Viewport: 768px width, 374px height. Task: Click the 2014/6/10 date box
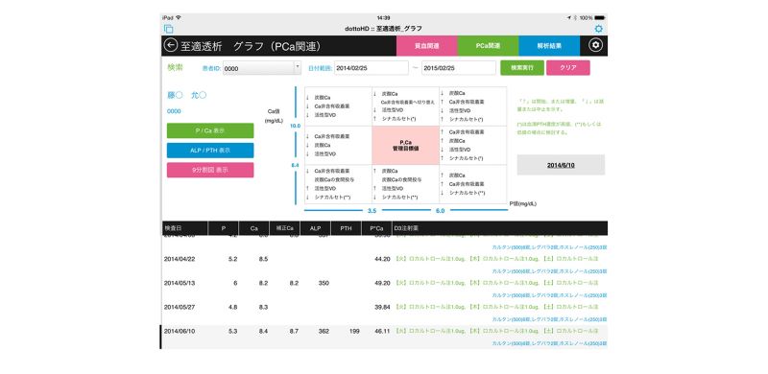coord(561,165)
